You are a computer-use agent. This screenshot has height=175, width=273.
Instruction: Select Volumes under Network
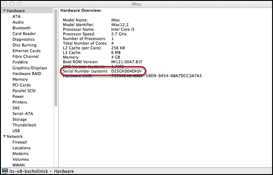(20, 160)
